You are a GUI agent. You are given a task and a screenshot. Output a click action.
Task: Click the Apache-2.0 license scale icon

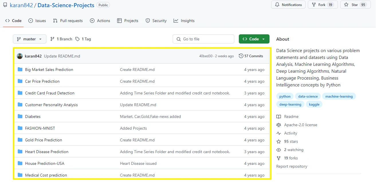pyautogui.click(x=279, y=125)
